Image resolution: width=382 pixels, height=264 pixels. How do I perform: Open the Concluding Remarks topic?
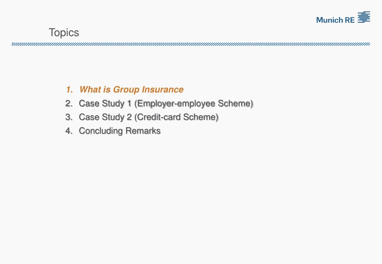pos(119,131)
